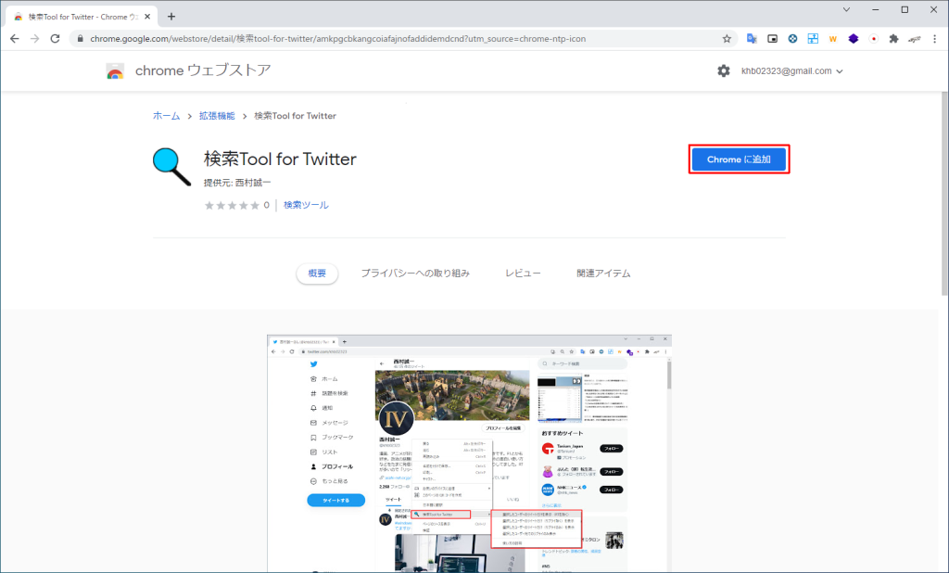
Task: Click the page's vertical scrollbar
Action: click(944, 194)
